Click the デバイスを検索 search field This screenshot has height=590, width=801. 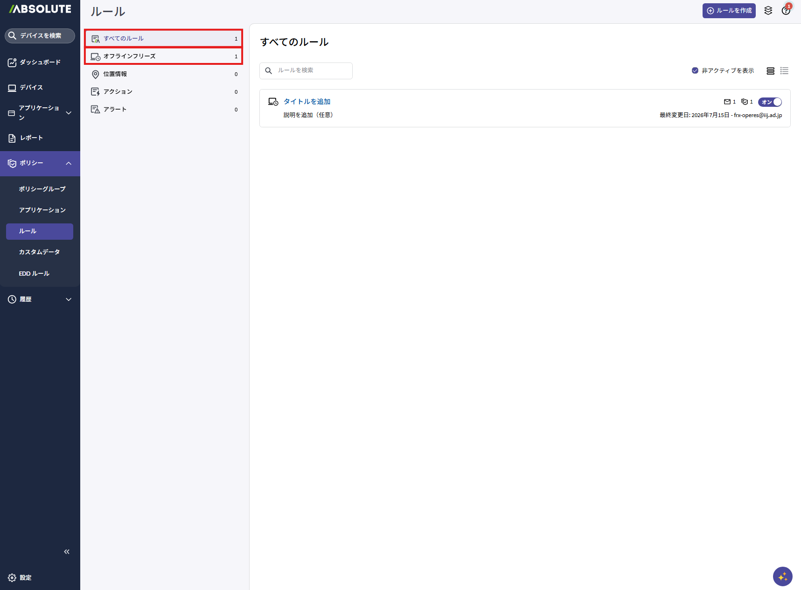point(40,35)
